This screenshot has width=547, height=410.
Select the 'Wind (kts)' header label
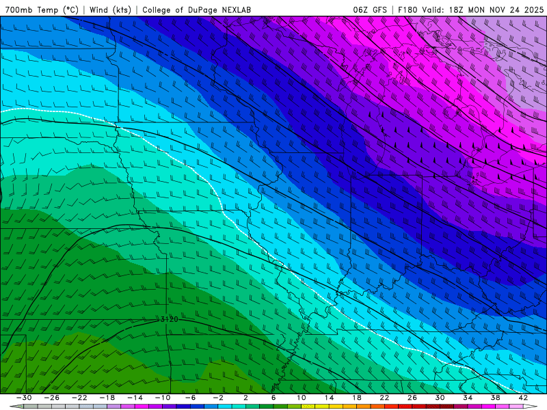coord(110,10)
